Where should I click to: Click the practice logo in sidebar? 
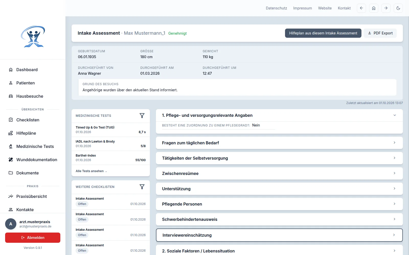tap(33, 36)
